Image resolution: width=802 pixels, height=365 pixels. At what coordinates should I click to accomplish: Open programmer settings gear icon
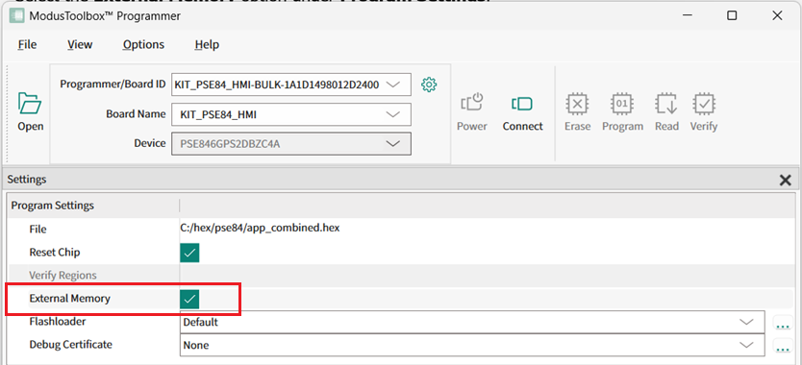point(429,85)
